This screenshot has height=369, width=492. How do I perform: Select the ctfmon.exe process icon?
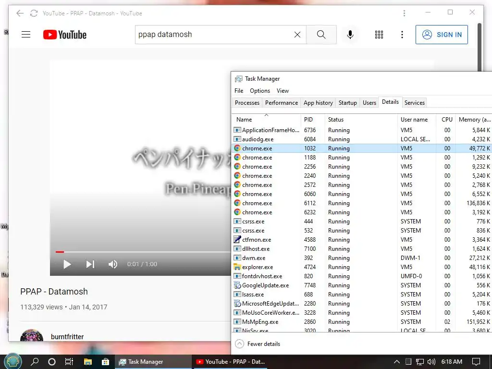point(237,240)
